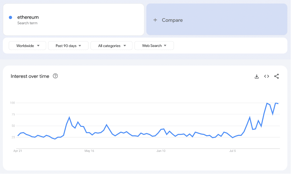Click the Interest over time heading
Image resolution: width=291 pixels, height=174 pixels.
(x=30, y=76)
